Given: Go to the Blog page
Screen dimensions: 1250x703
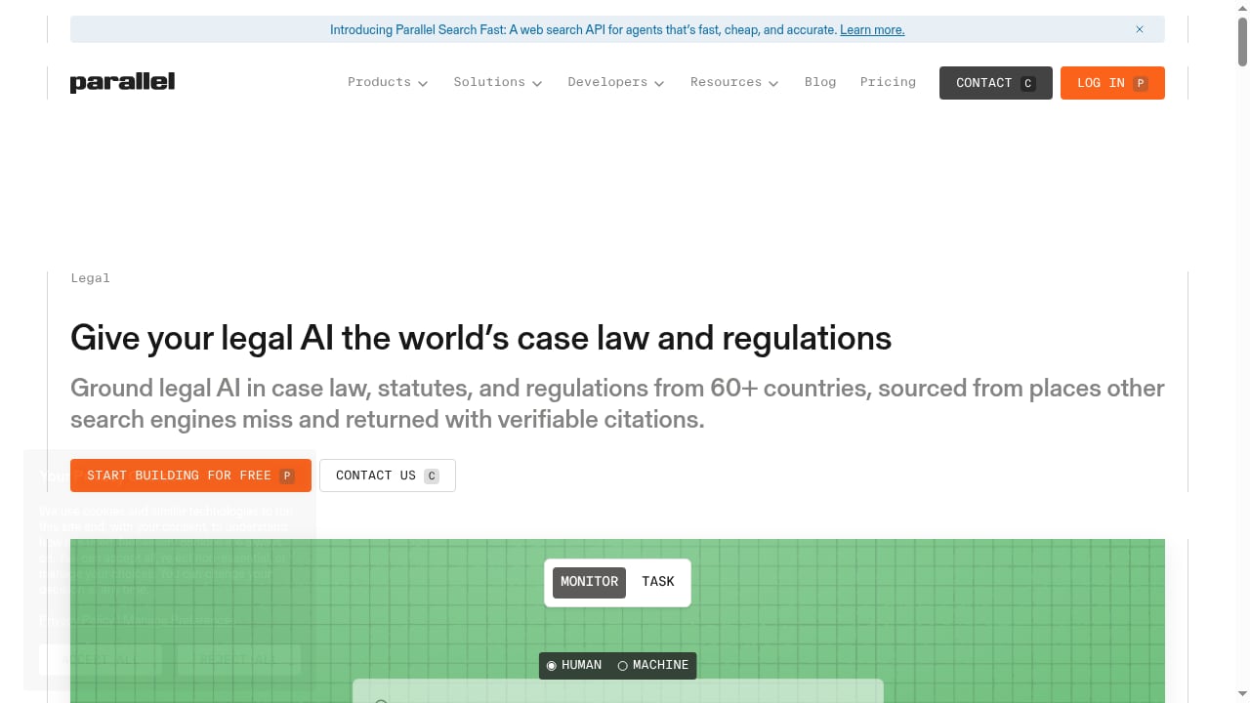Looking at the screenshot, I should (820, 82).
